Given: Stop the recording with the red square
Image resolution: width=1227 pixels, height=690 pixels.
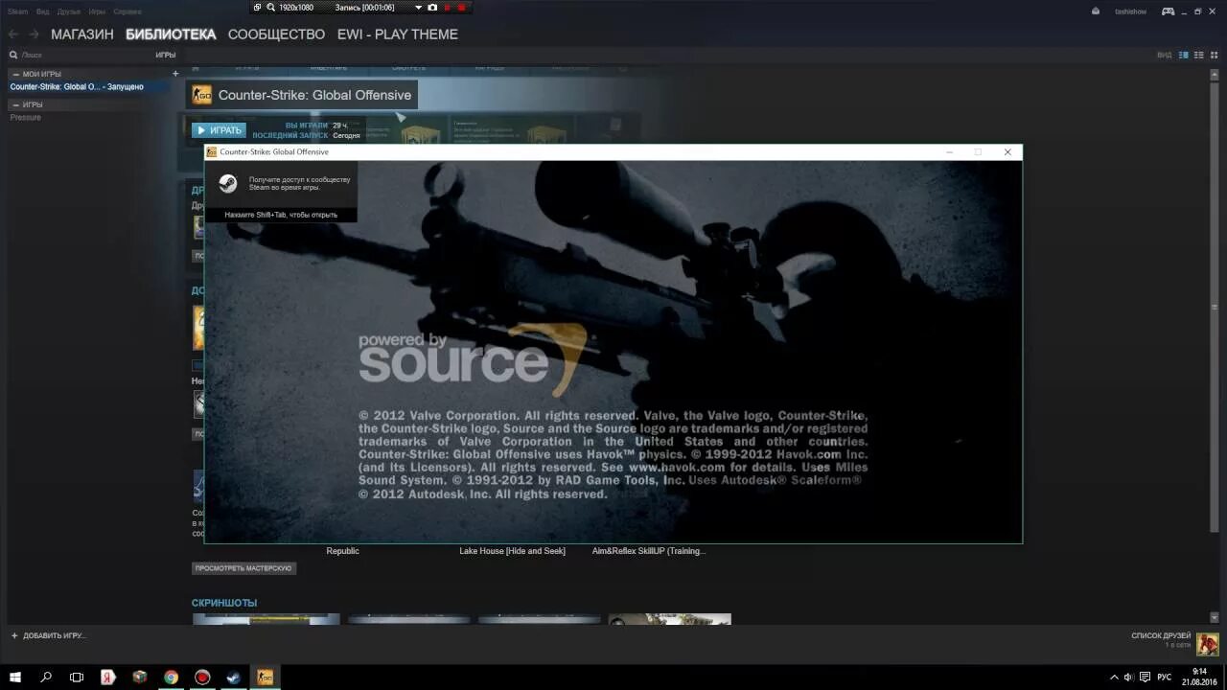Looking at the screenshot, I should tap(461, 7).
